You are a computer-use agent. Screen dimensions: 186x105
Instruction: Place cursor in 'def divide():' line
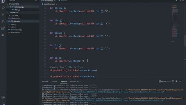coord(58,8)
